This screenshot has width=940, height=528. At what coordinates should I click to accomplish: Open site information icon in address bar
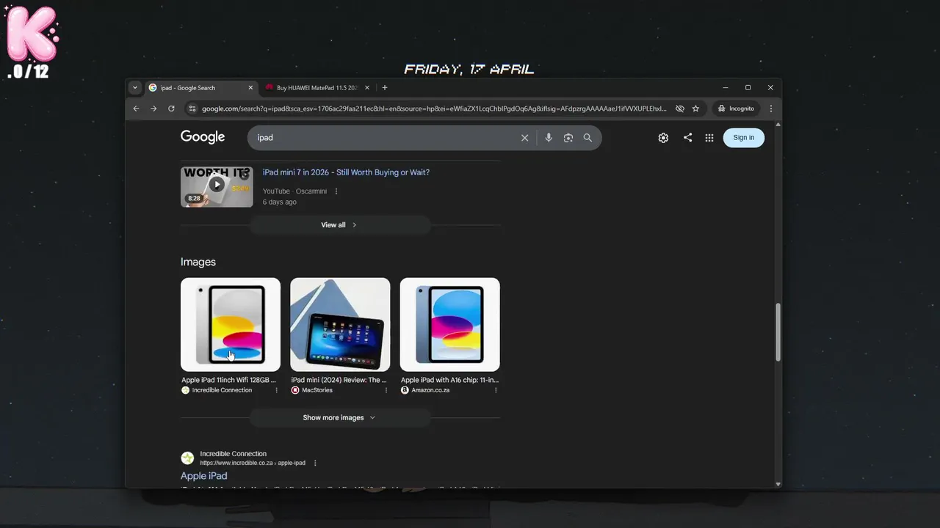click(192, 109)
